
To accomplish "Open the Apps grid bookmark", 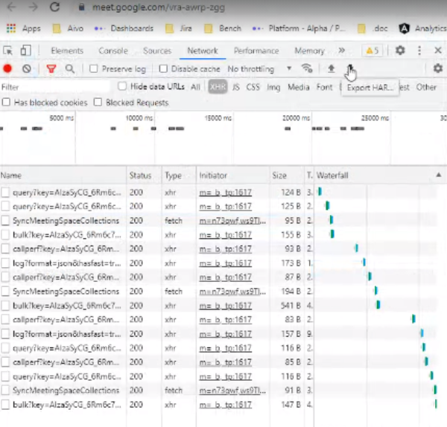I will point(24,28).
